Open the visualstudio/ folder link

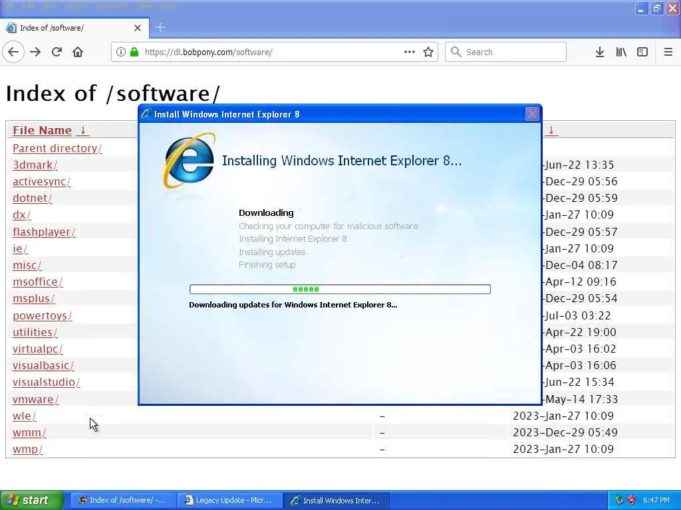point(46,382)
